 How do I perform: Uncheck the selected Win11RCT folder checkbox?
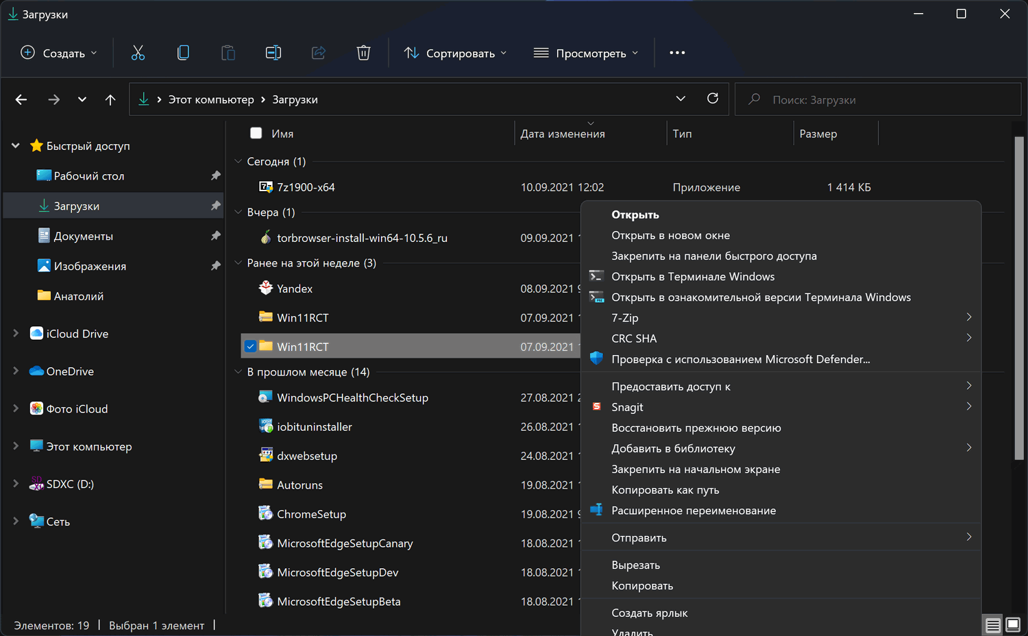tap(251, 347)
